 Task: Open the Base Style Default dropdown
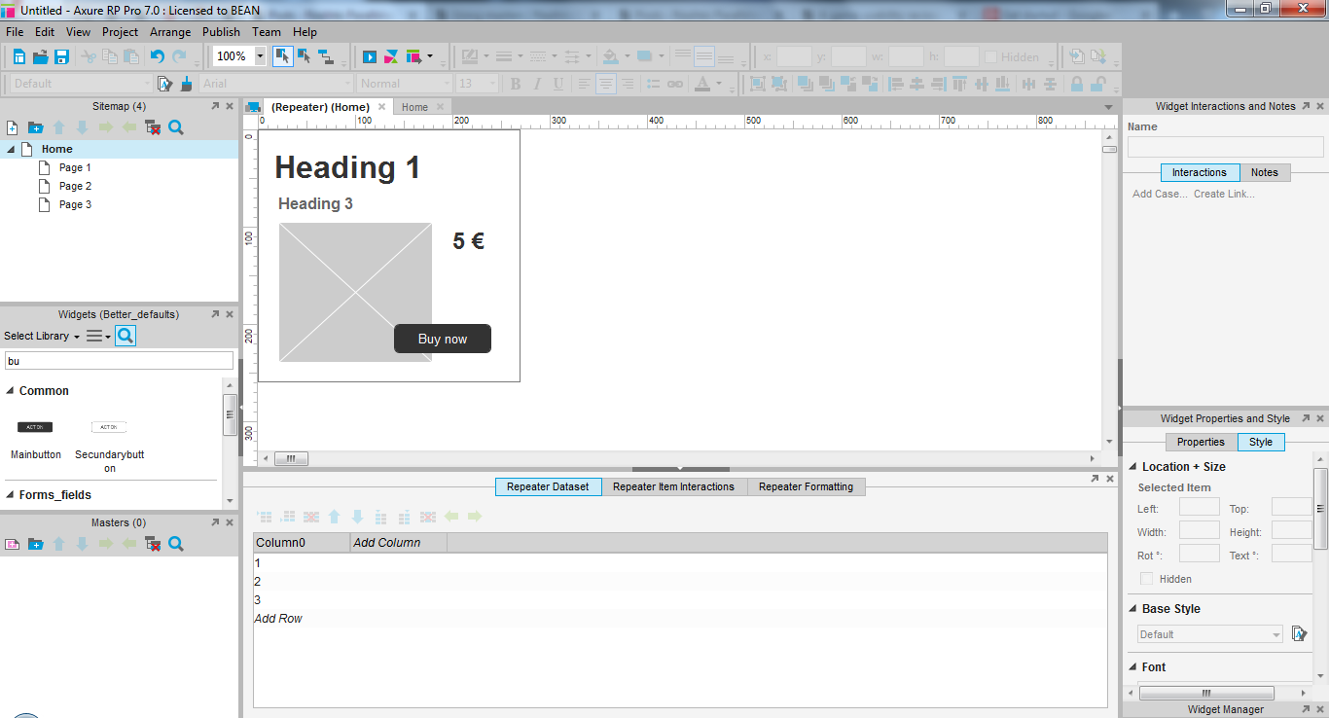coord(1209,634)
